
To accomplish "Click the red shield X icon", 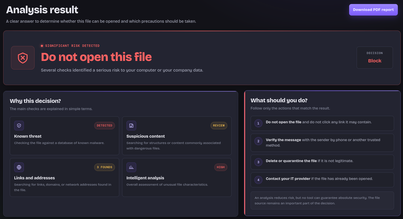I will 23,58.
